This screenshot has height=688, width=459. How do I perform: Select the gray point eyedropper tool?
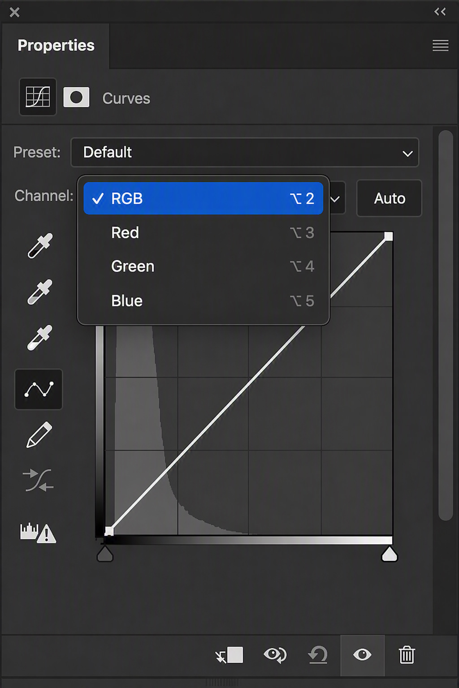(x=40, y=292)
